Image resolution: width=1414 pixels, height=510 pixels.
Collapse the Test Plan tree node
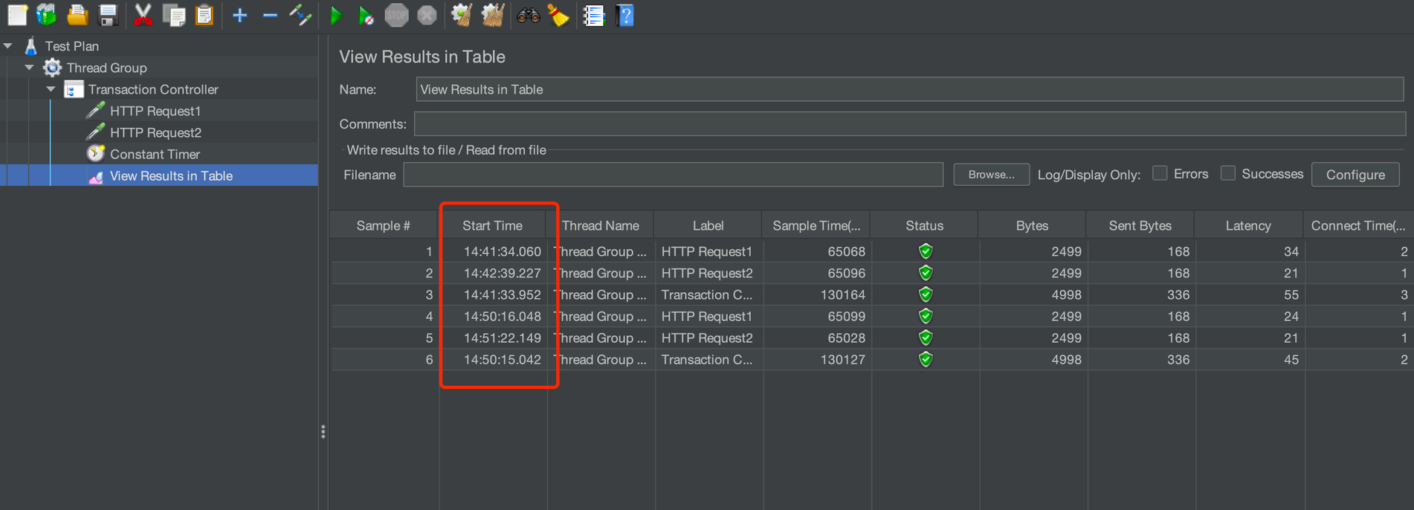click(x=8, y=46)
